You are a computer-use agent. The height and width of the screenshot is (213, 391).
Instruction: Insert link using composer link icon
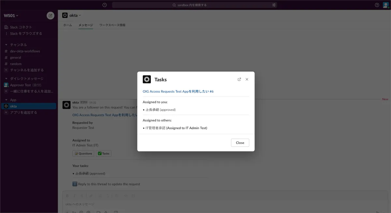point(91,196)
